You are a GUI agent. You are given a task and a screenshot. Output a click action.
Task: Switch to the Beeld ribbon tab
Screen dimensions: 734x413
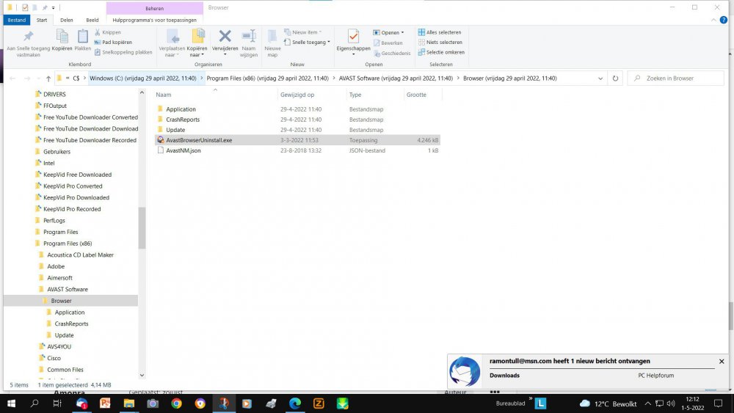(x=92, y=20)
